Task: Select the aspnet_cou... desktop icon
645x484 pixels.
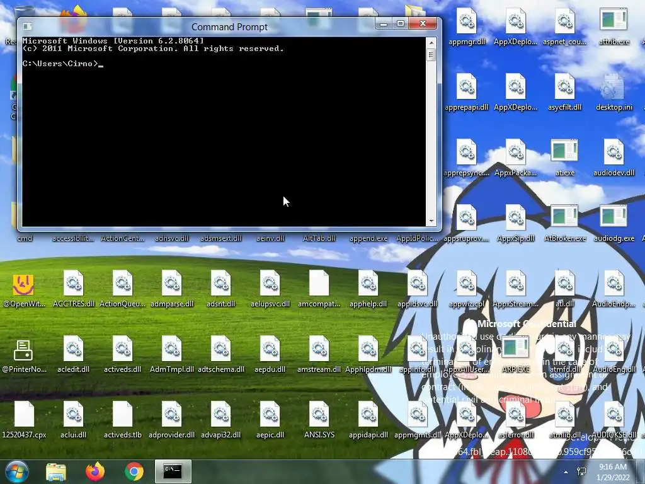Action: coord(565,27)
